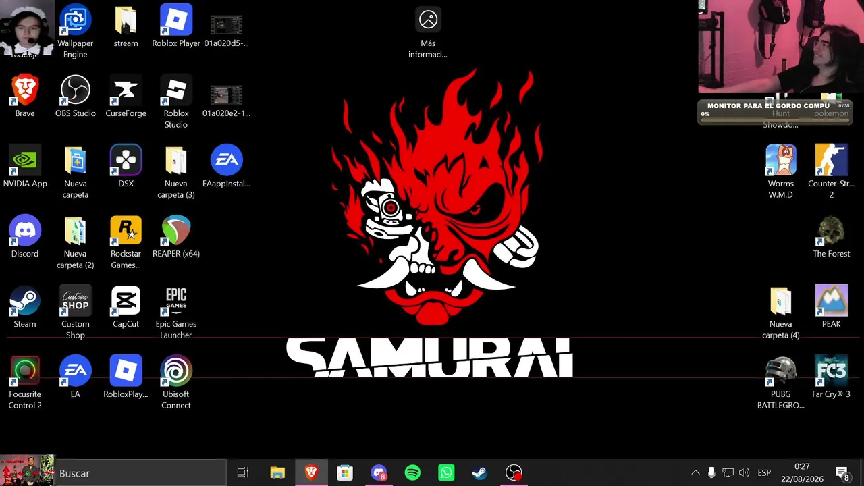Screen dimensions: 864x486
Task: Switch to Brave on the taskbar
Action: [x=311, y=473]
